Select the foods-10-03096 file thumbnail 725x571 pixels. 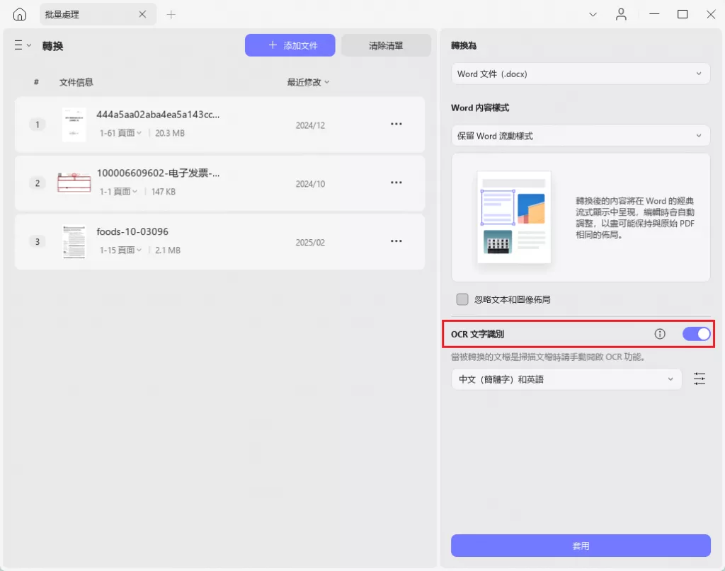pyautogui.click(x=74, y=241)
